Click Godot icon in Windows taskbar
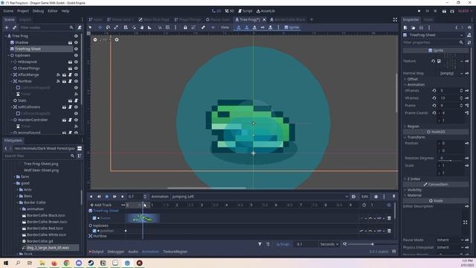476x268 pixels. click(x=127, y=263)
